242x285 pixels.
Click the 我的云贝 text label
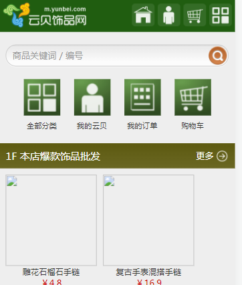(92, 126)
